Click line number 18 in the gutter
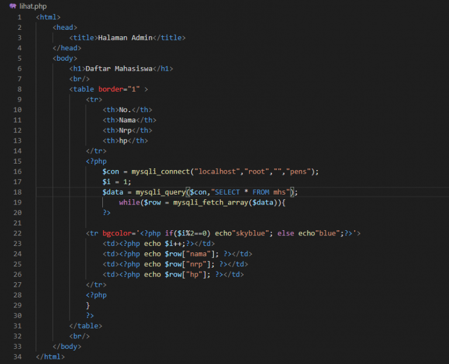 click(18, 192)
